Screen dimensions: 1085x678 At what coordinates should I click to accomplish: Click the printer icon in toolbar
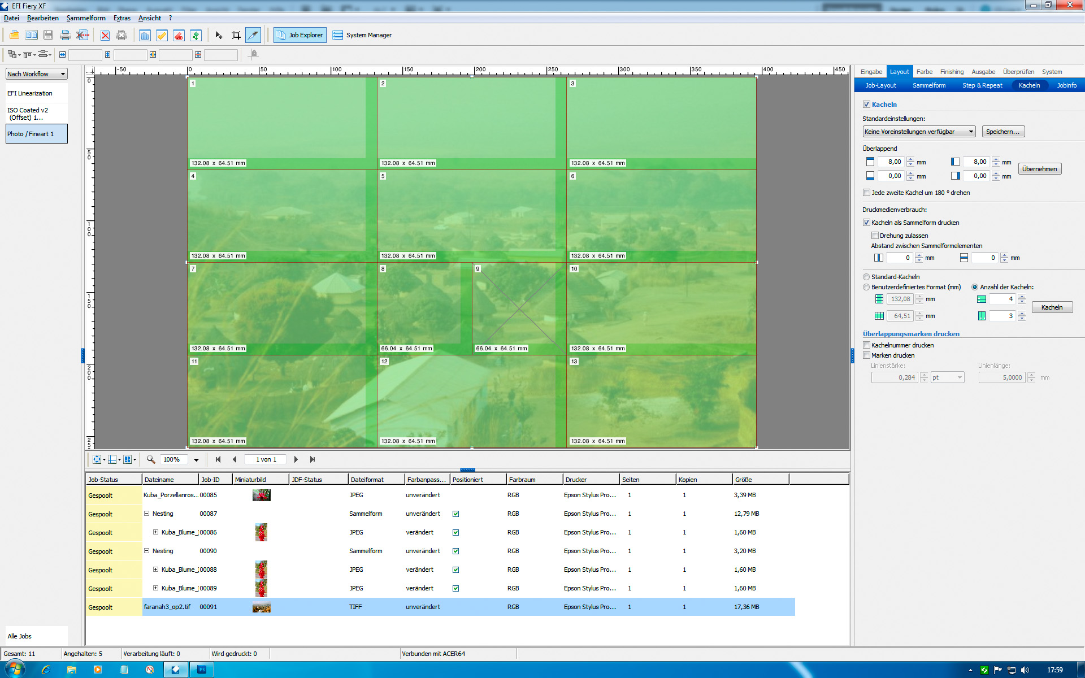point(65,35)
